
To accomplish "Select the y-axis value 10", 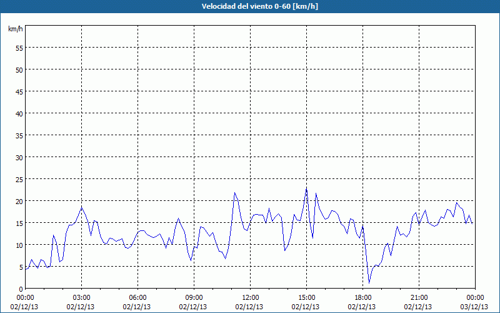I will 19,245.
